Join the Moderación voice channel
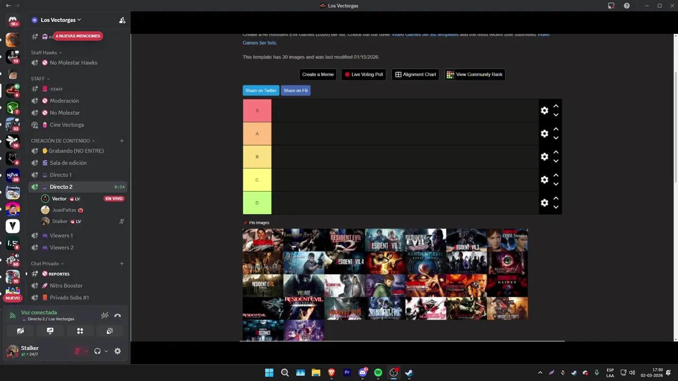 pos(78,101)
